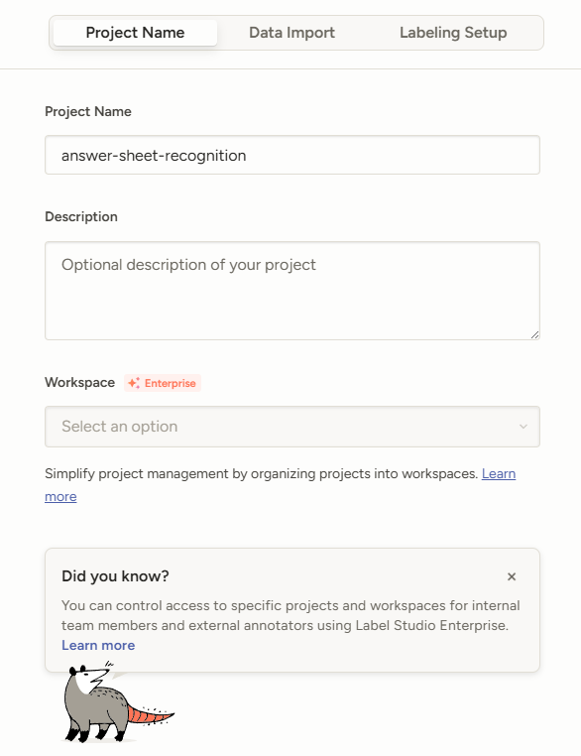Image resolution: width=581 pixels, height=756 pixels.
Task: Open Learn more link in tip card
Action: click(98, 646)
